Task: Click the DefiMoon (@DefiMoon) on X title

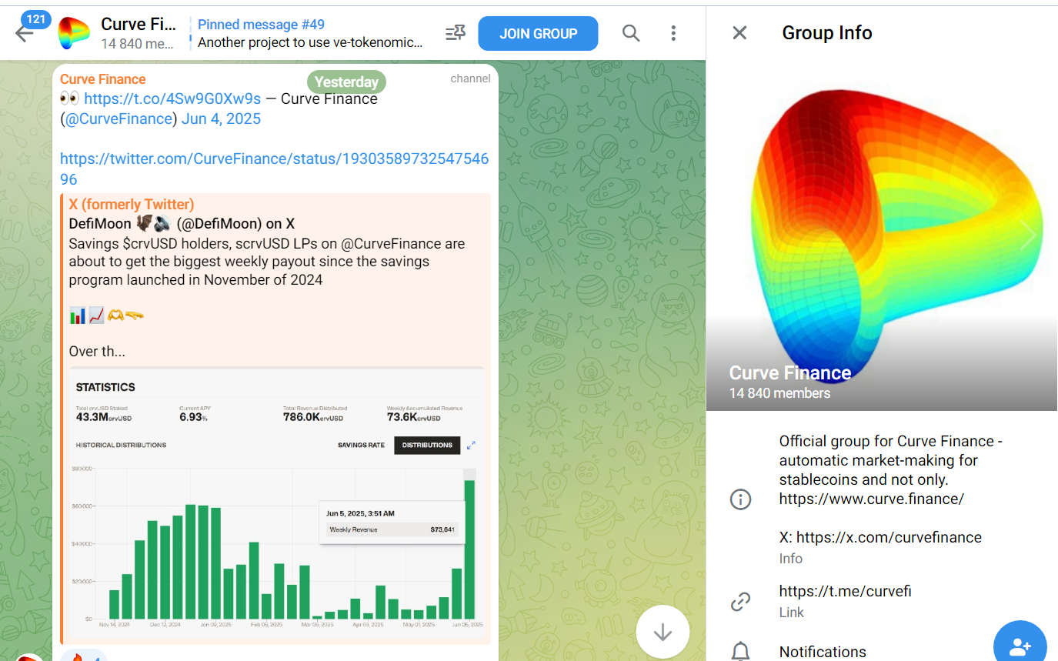Action: tap(182, 224)
